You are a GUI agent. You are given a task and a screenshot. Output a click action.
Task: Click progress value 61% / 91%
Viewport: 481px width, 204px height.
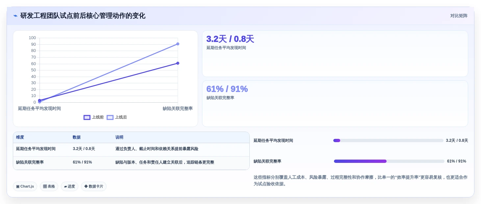tap(457, 161)
